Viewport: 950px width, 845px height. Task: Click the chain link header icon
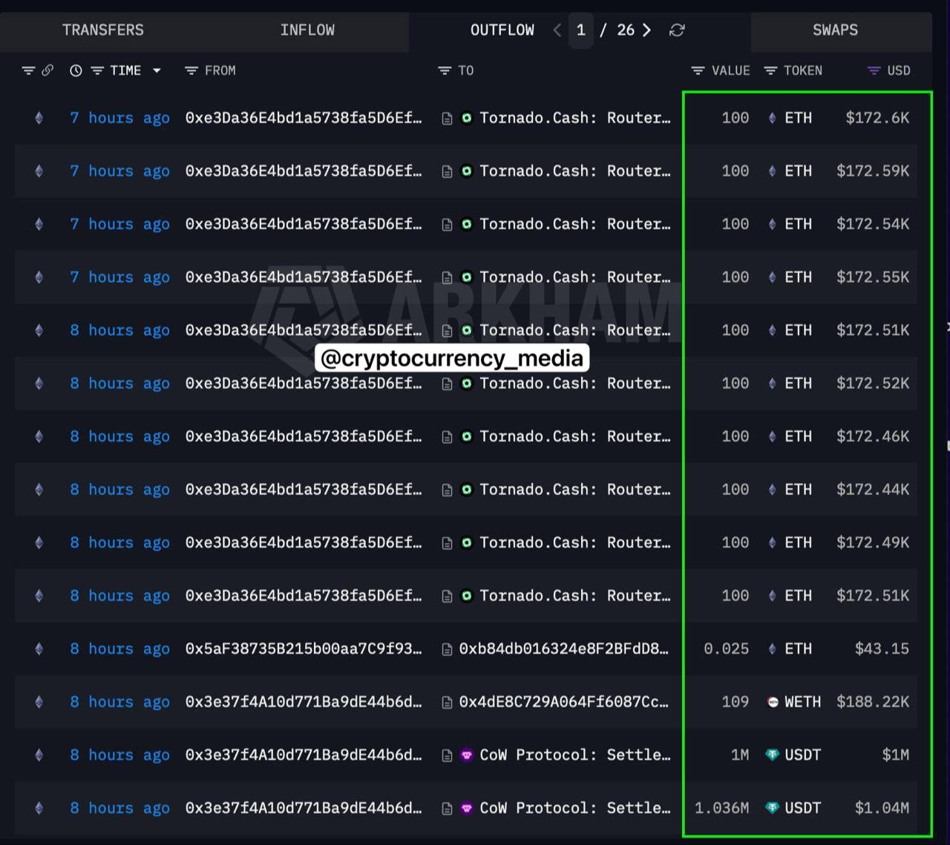(x=47, y=70)
